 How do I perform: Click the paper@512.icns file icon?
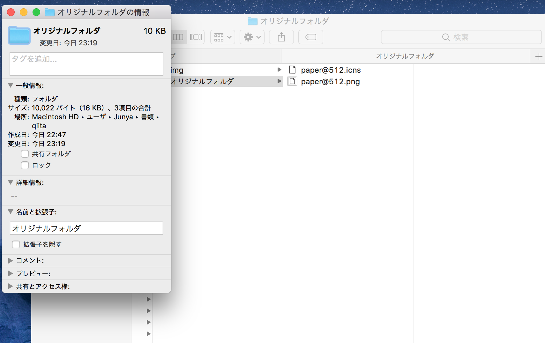click(292, 70)
